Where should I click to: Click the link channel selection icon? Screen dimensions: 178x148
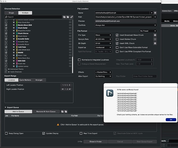point(72,17)
